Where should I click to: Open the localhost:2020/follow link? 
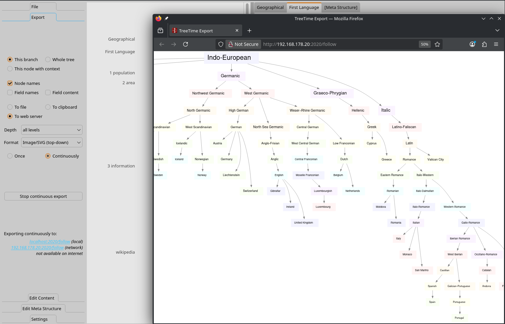click(x=50, y=242)
